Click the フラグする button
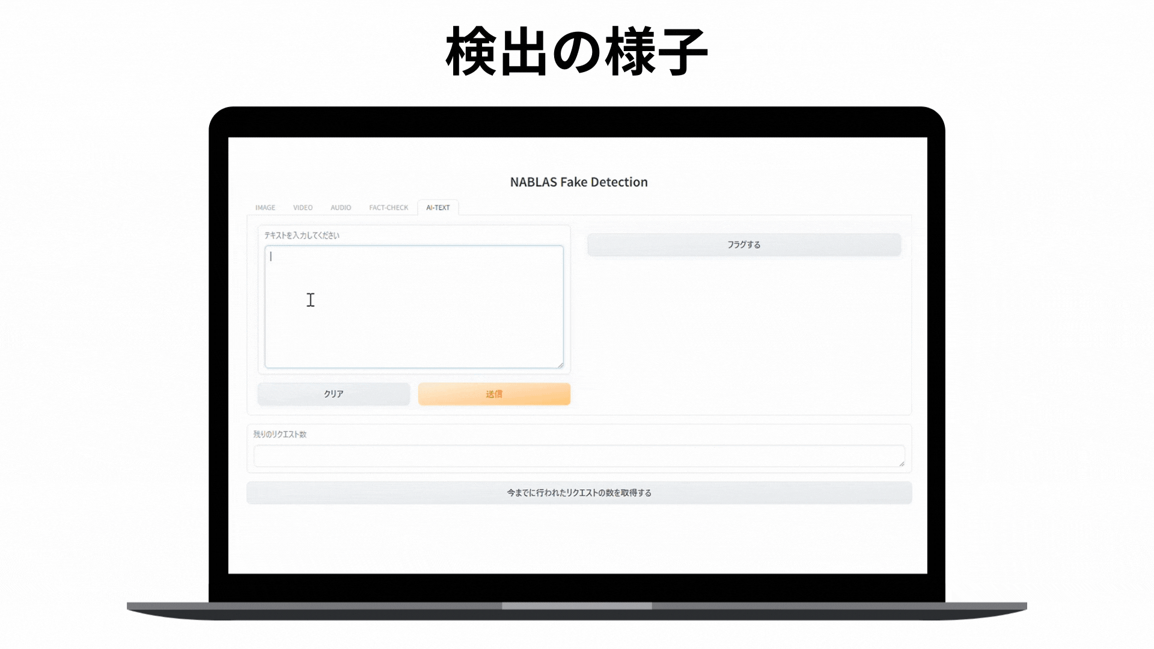 point(744,245)
